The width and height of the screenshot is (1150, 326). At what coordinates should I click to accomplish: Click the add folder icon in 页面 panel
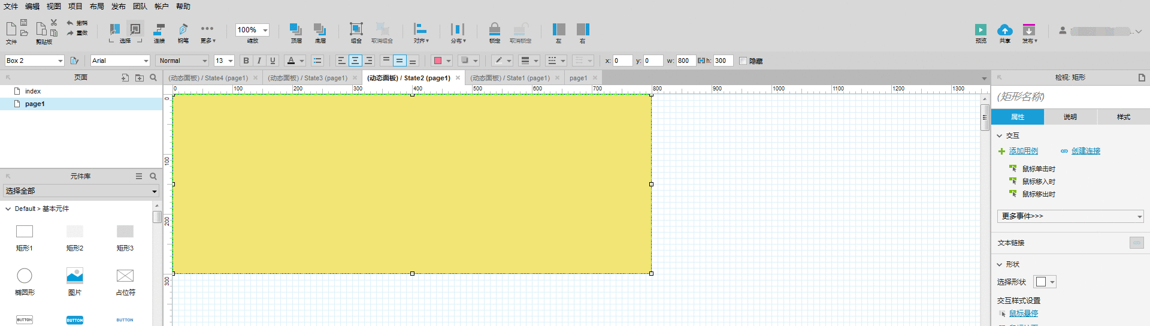pyautogui.click(x=140, y=78)
